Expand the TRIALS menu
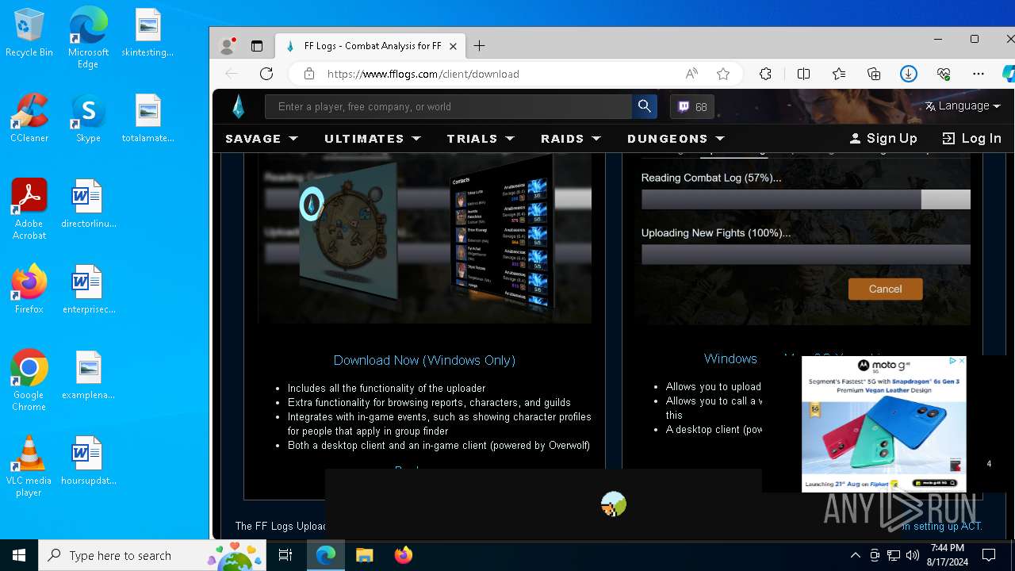 [x=481, y=138]
